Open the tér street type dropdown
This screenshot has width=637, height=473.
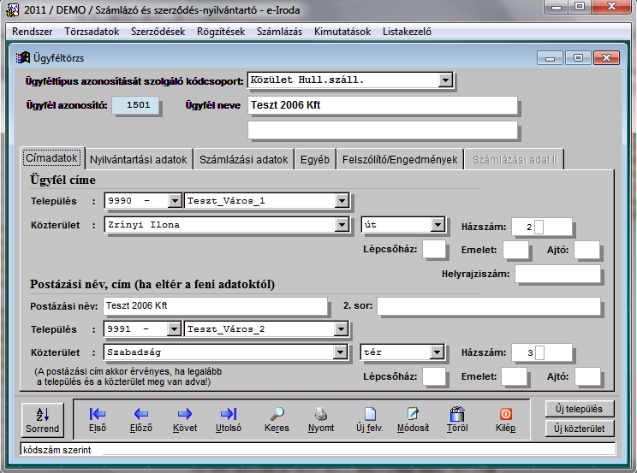click(x=437, y=352)
